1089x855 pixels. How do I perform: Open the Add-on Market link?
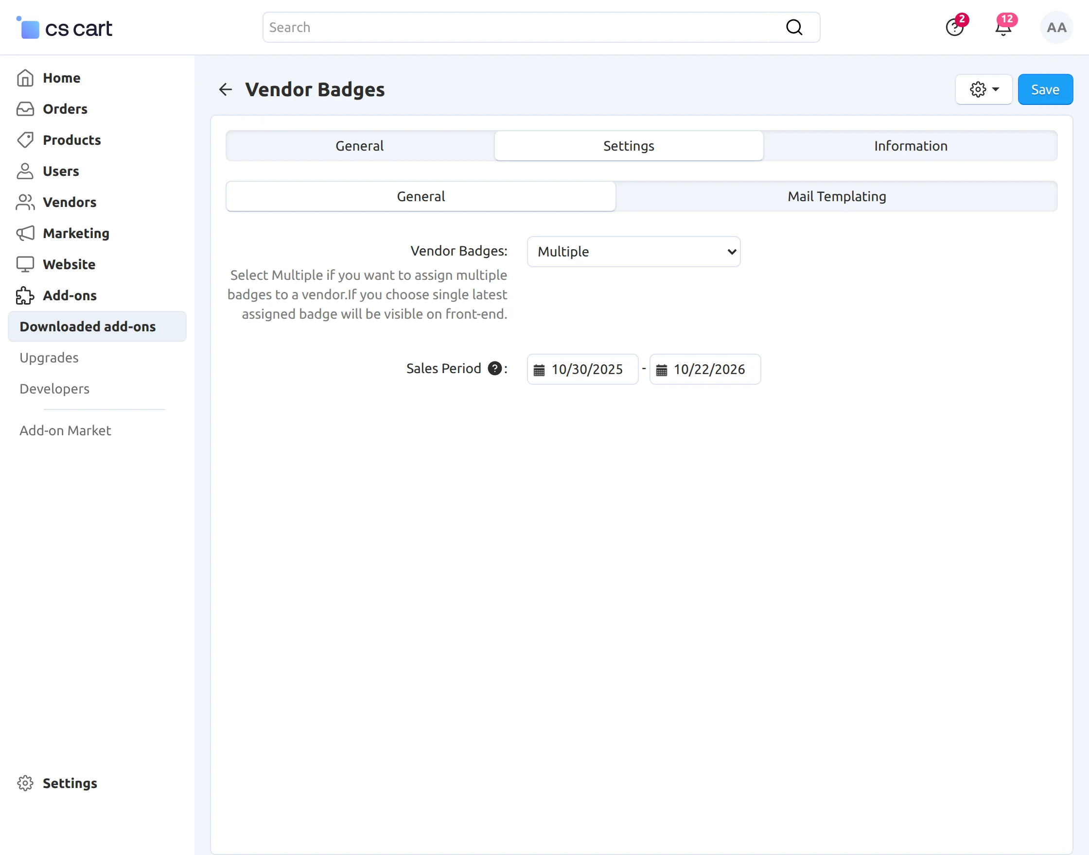[x=65, y=430]
